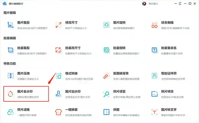Click the 办公达人 username

point(153,4)
